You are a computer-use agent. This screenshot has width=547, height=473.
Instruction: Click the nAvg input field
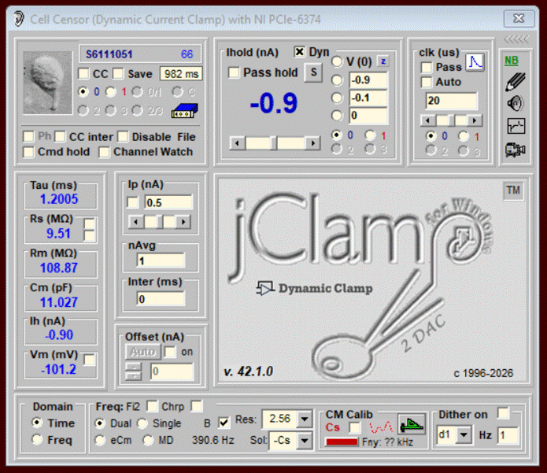161,261
